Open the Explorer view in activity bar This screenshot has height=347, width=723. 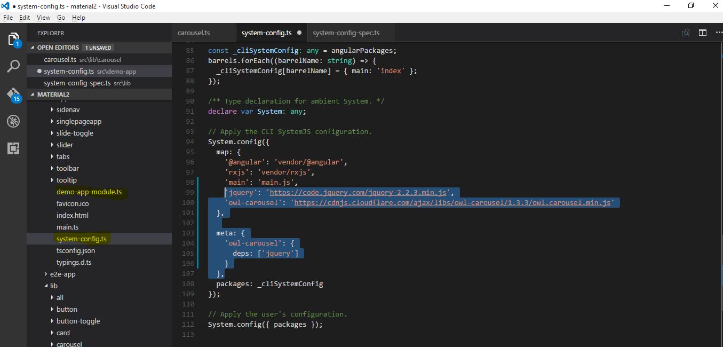point(13,40)
